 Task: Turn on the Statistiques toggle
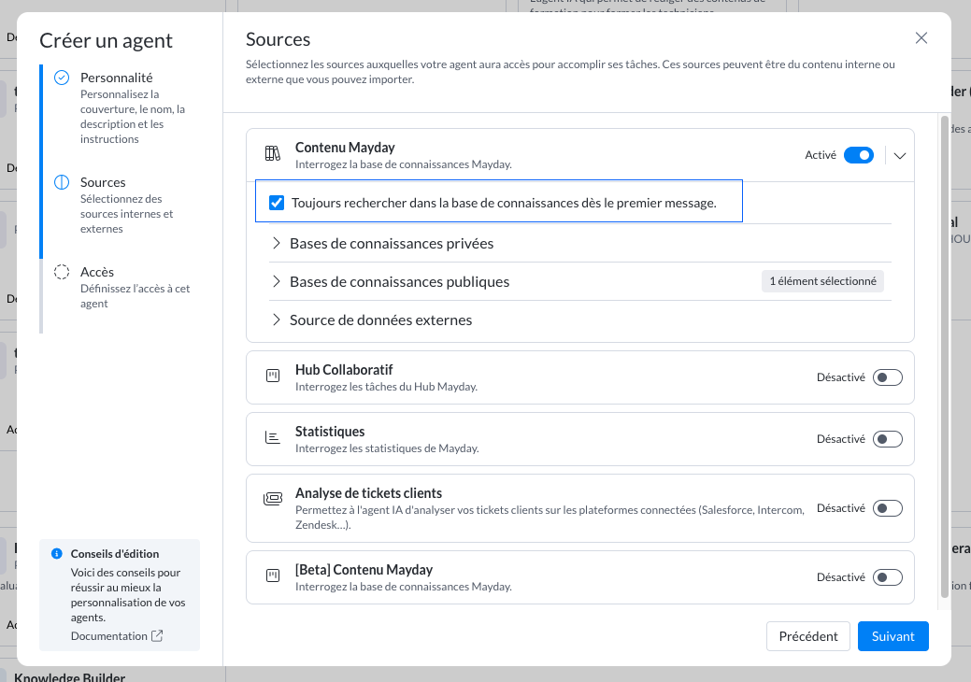click(x=887, y=439)
